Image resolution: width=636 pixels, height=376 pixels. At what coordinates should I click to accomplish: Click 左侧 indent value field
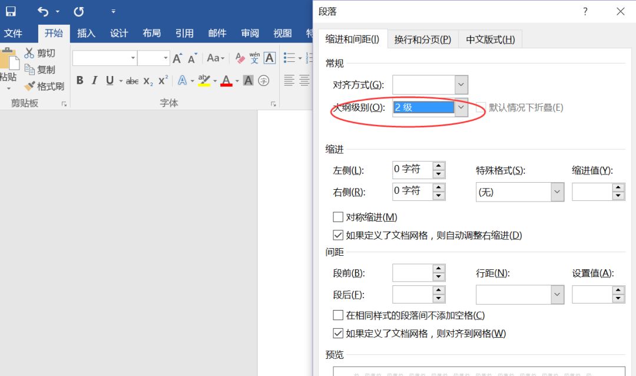412,169
